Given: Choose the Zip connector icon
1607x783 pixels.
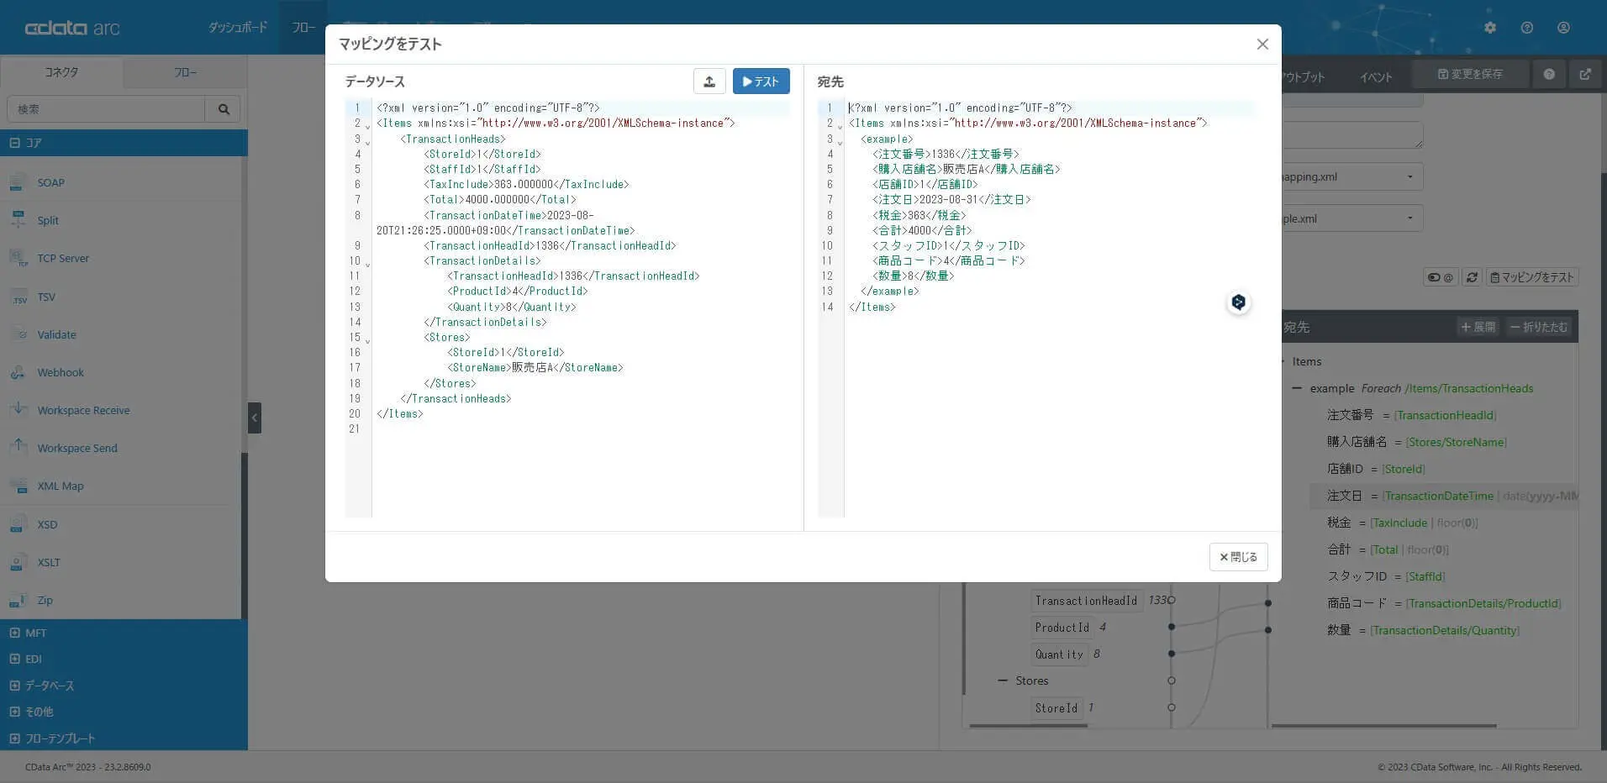Looking at the screenshot, I should pos(18,601).
